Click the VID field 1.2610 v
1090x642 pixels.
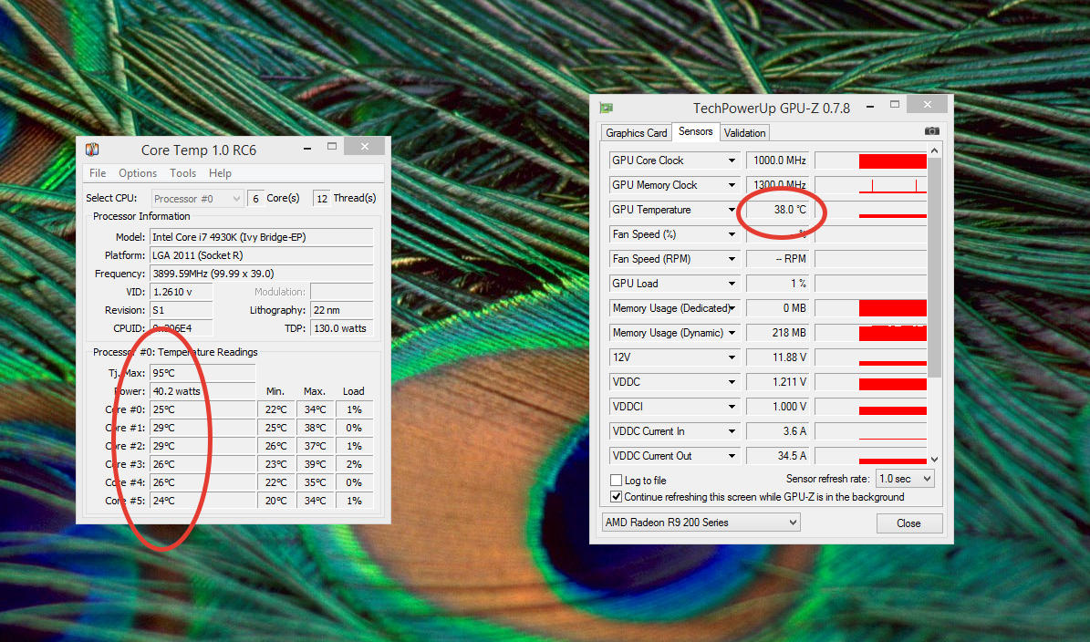pyautogui.click(x=181, y=292)
